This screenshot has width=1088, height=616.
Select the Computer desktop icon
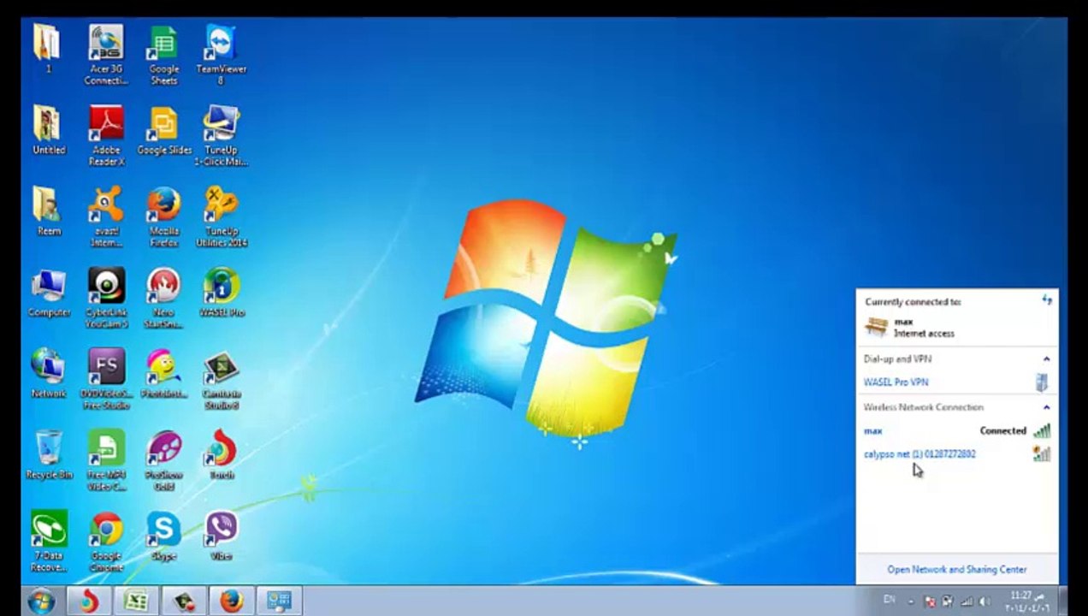[x=49, y=293]
